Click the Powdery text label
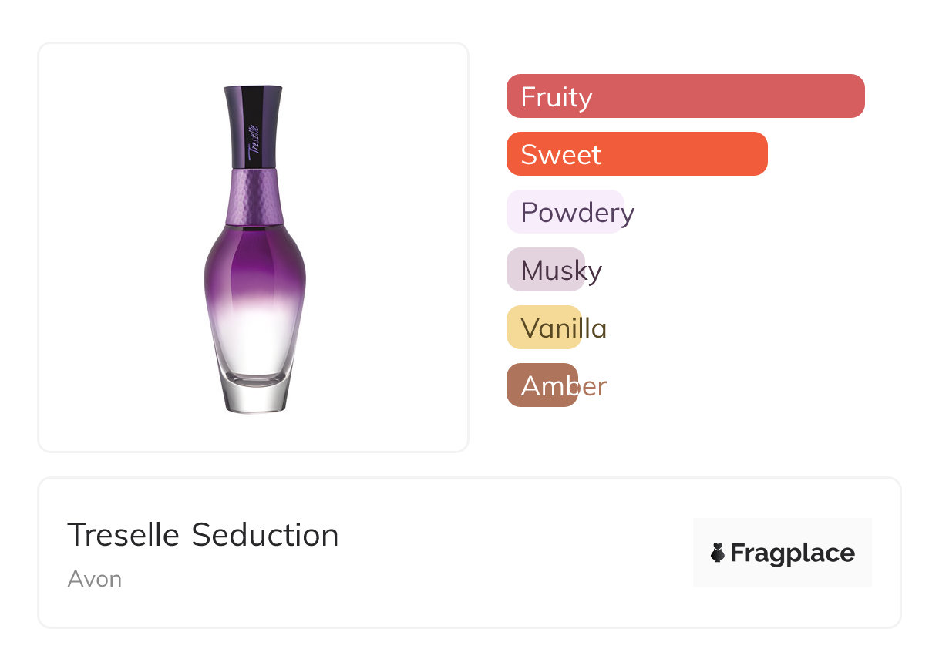The width and height of the screenshot is (939, 666). (x=577, y=213)
